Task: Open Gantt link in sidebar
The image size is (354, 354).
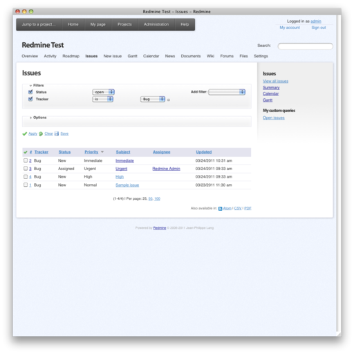Action: [268, 100]
